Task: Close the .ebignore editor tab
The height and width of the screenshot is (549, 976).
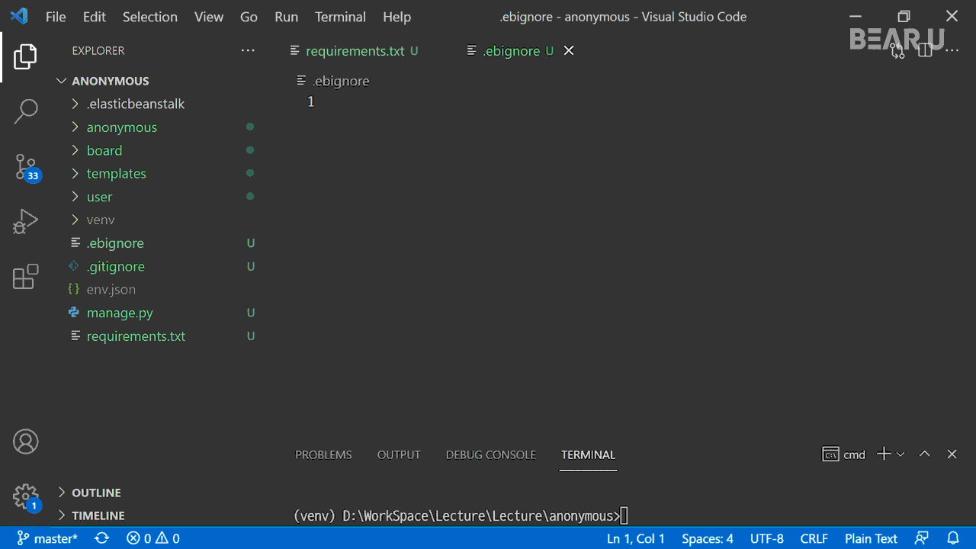Action: coord(568,50)
